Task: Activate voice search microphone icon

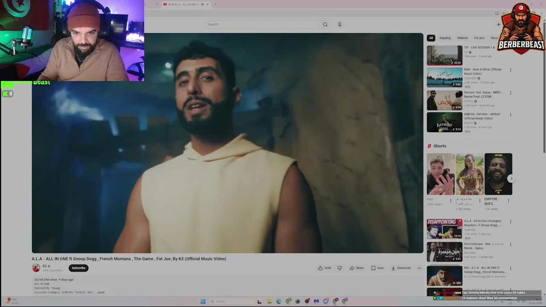Action: coord(340,24)
